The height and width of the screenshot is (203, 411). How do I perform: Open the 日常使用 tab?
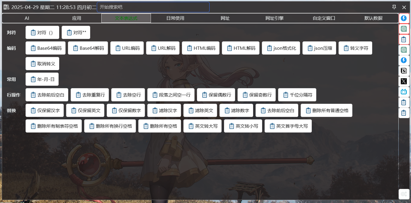coord(176,18)
